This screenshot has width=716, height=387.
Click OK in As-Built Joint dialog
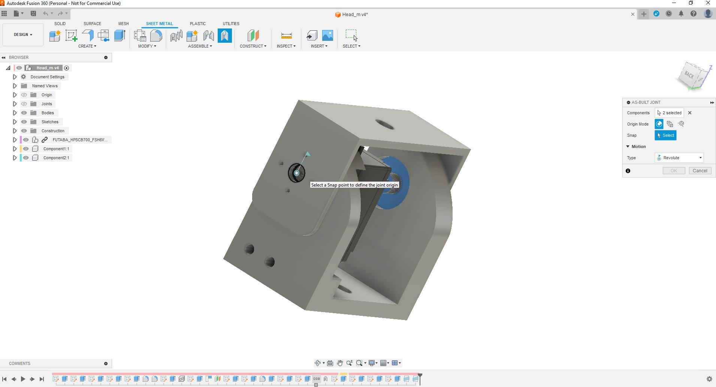pyautogui.click(x=674, y=171)
